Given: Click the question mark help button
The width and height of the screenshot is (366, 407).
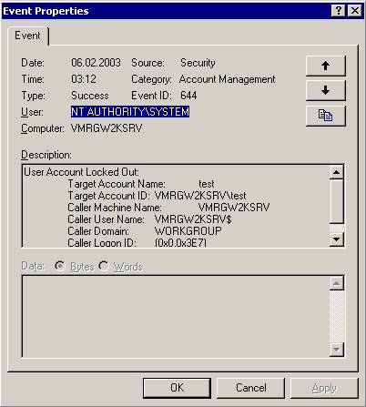Looking at the screenshot, I should click(339, 11).
